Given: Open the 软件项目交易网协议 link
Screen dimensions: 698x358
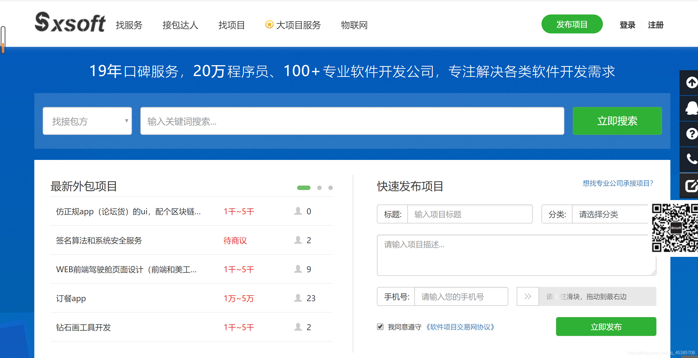Looking at the screenshot, I should point(460,327).
